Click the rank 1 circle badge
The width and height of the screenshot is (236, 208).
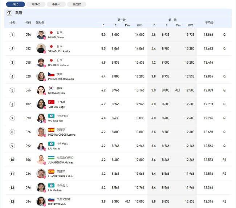(x=12, y=35)
